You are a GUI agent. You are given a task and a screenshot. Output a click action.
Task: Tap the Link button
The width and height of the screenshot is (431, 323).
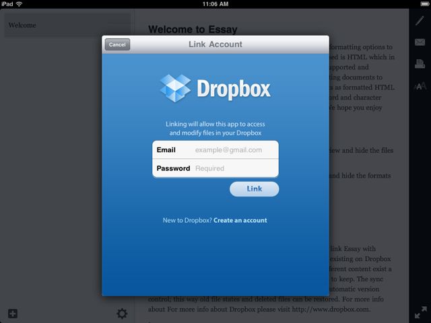(x=255, y=188)
